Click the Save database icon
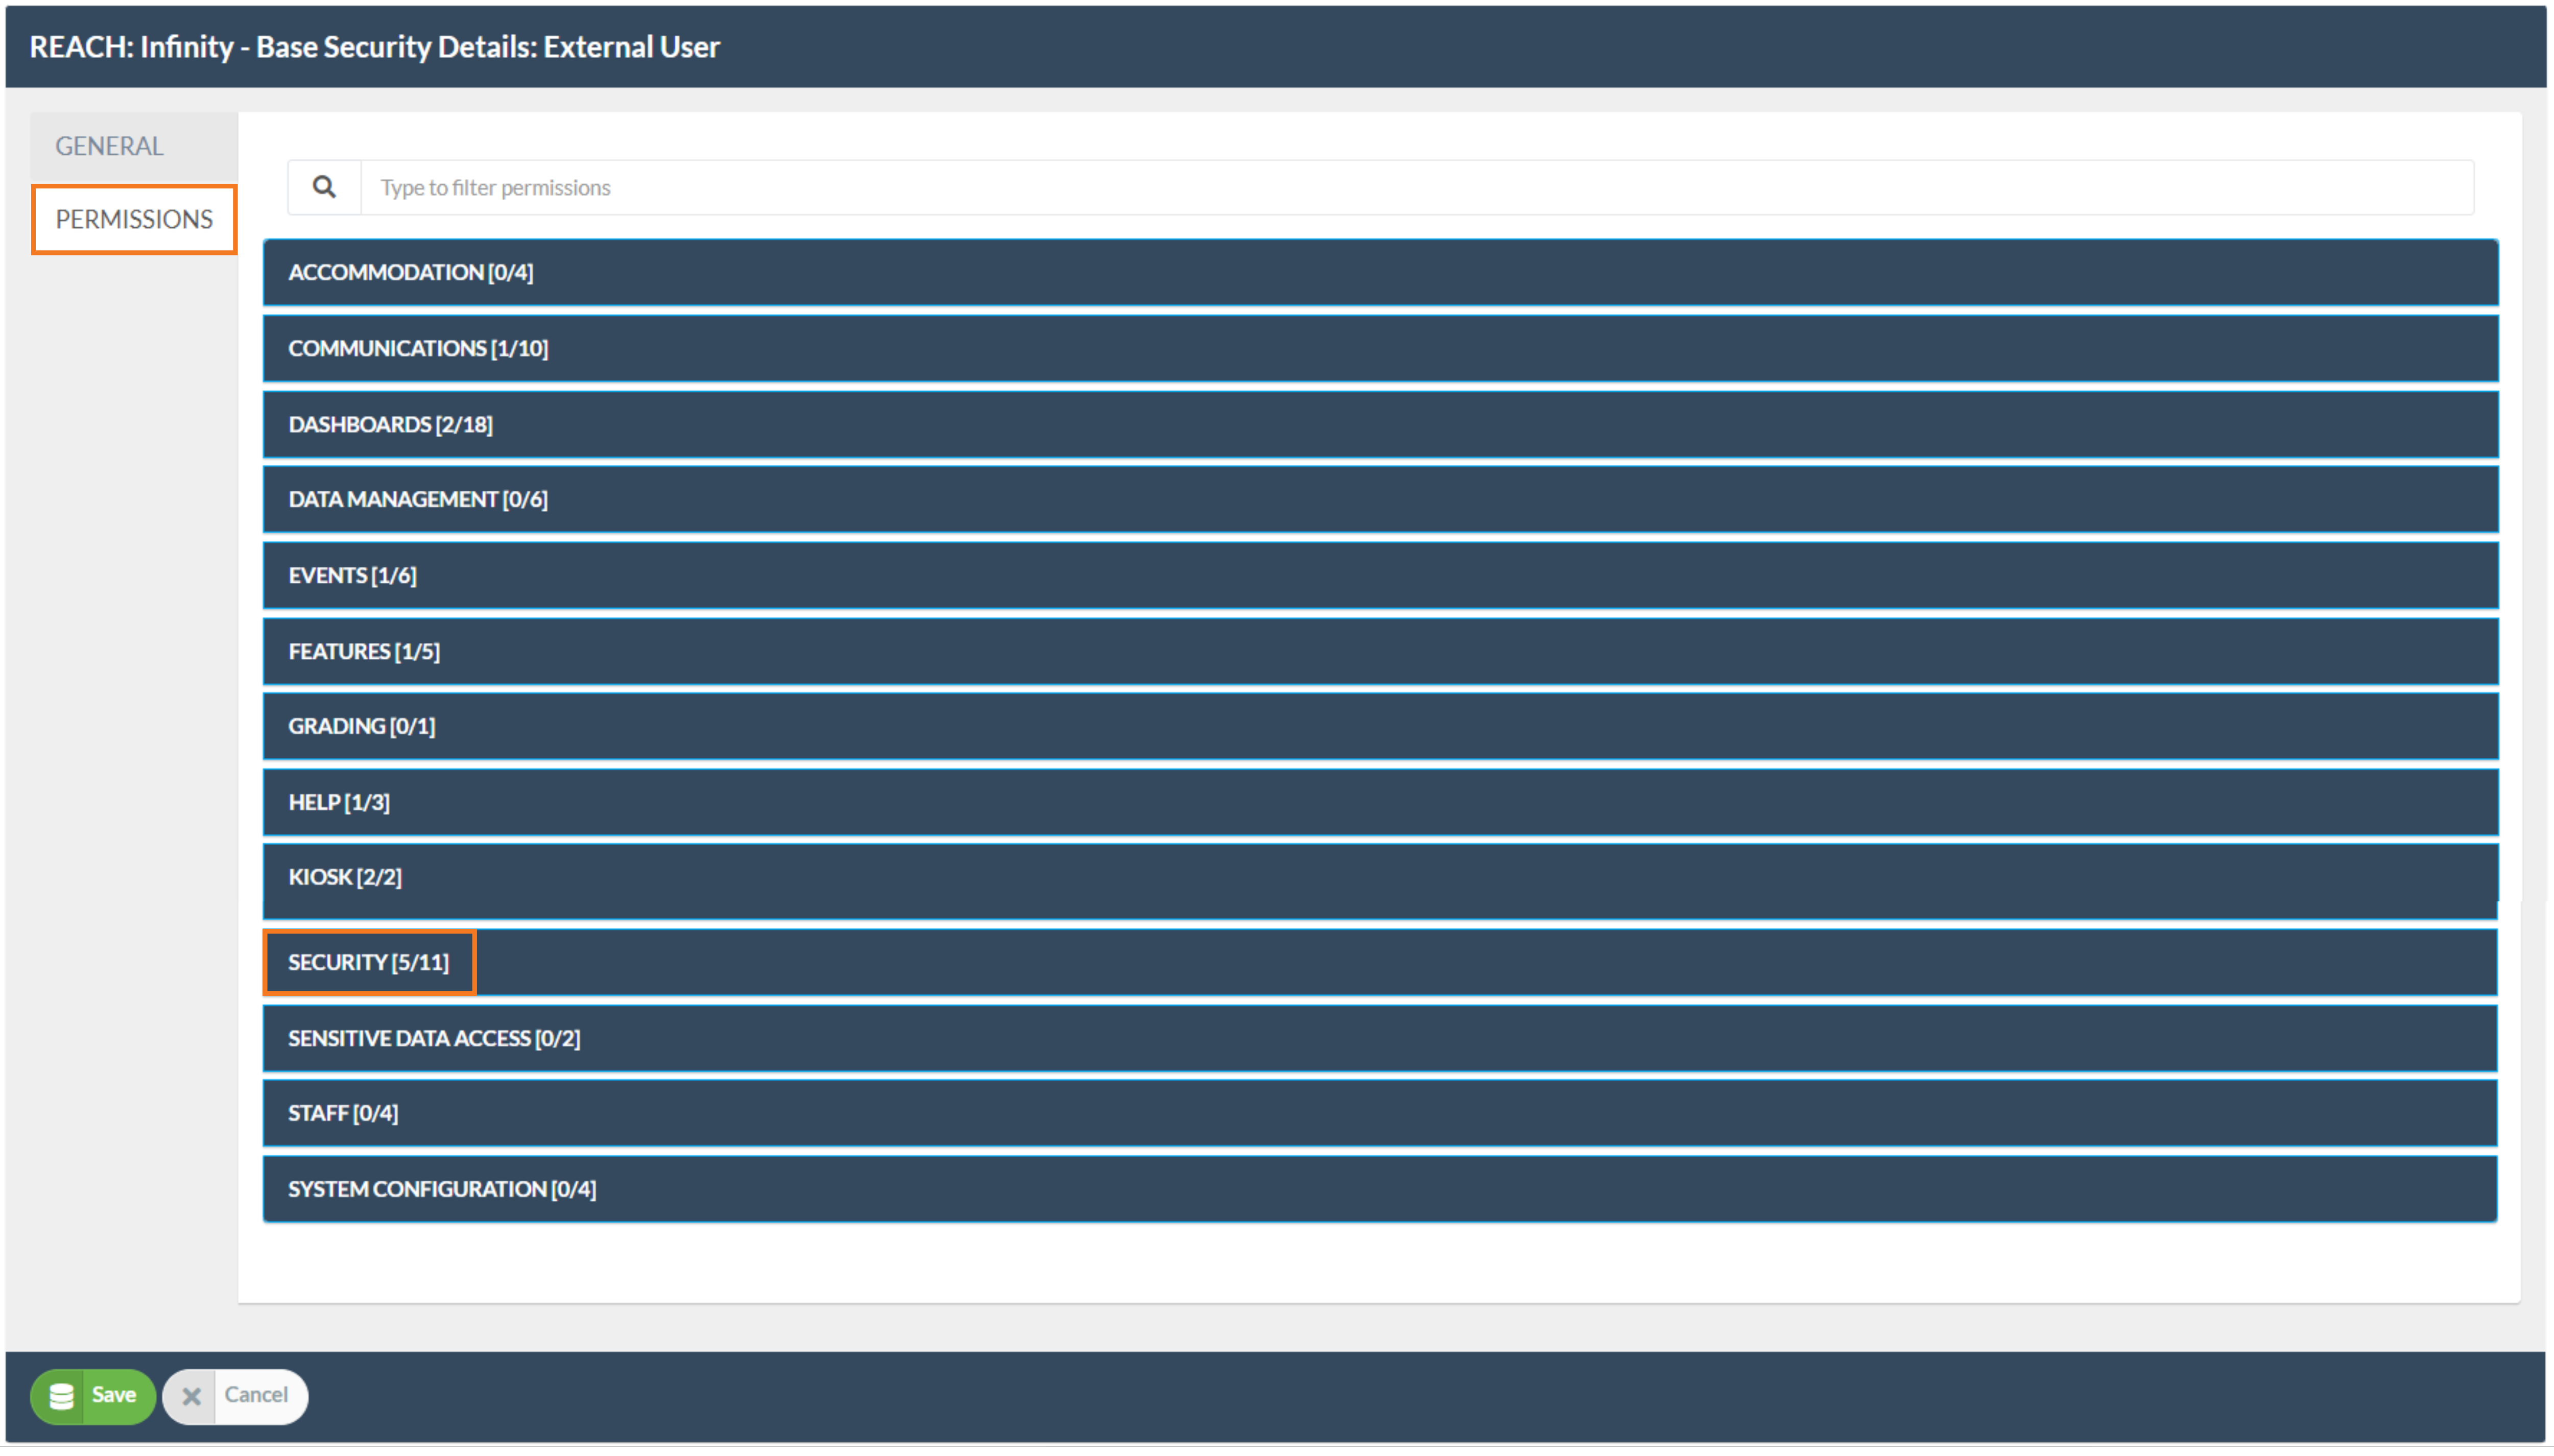Viewport: 2554px width, 1456px height. click(62, 1396)
